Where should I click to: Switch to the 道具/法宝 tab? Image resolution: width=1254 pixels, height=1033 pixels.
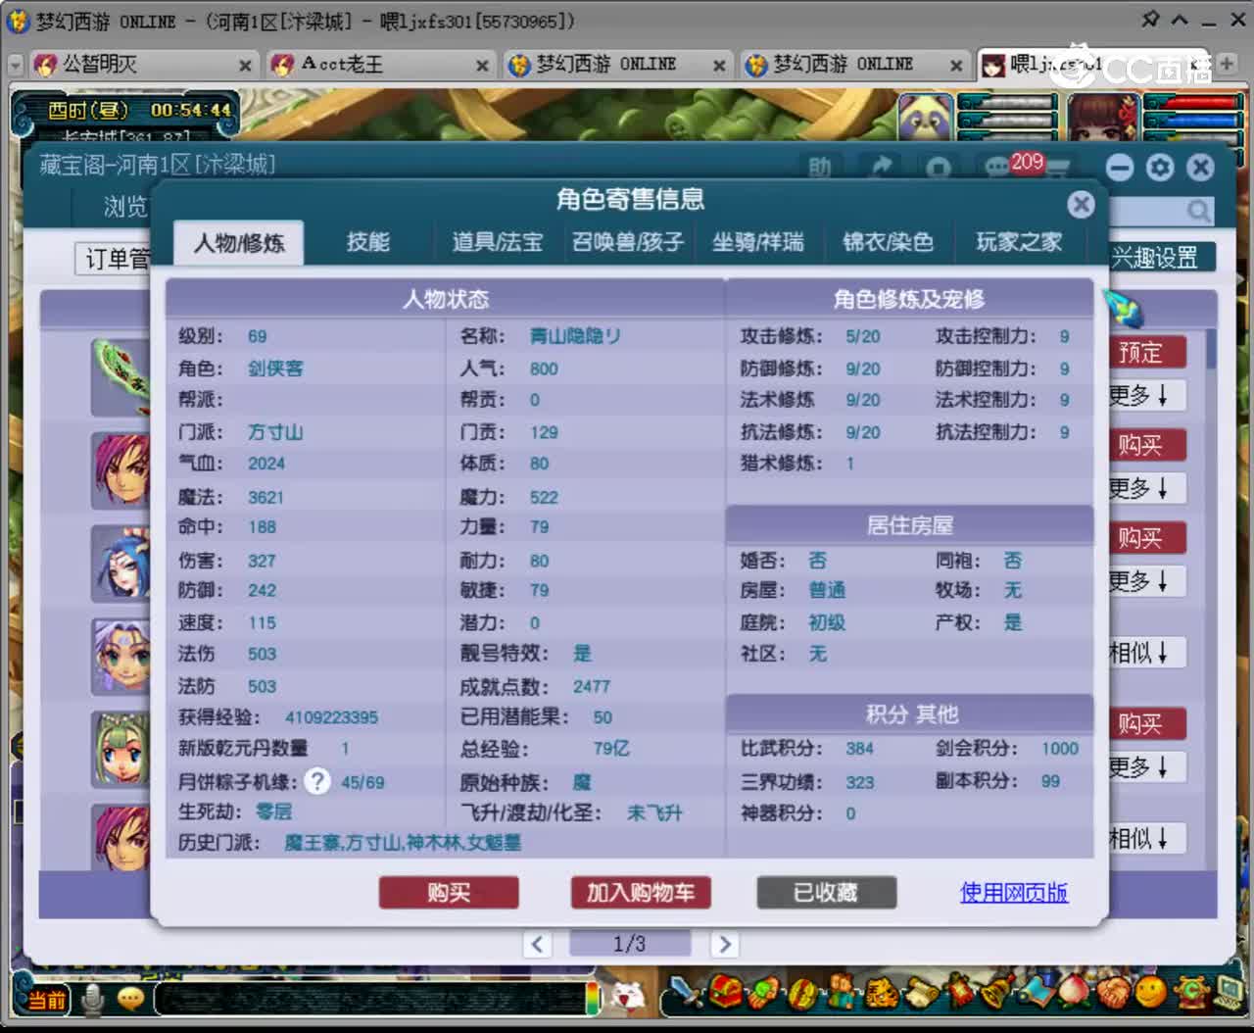coord(498,242)
